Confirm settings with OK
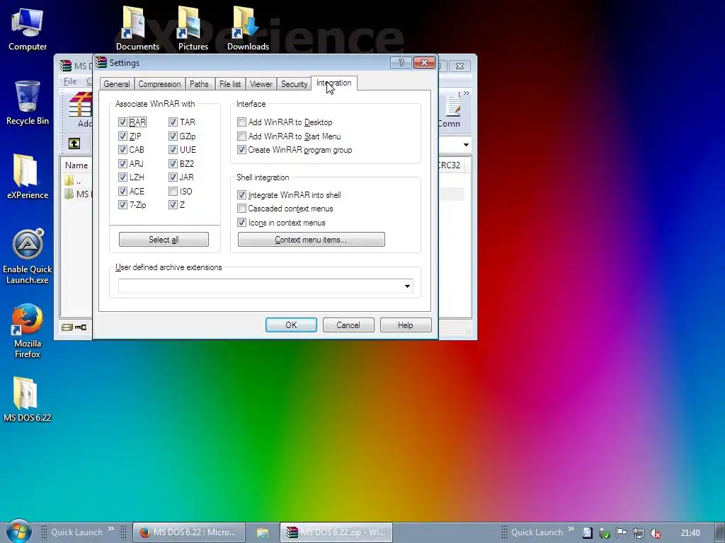The width and height of the screenshot is (725, 543). pos(291,325)
